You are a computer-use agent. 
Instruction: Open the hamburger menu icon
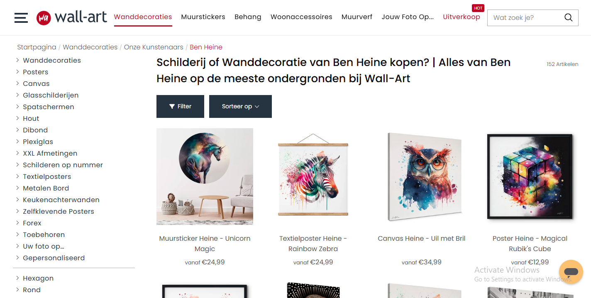[21, 18]
